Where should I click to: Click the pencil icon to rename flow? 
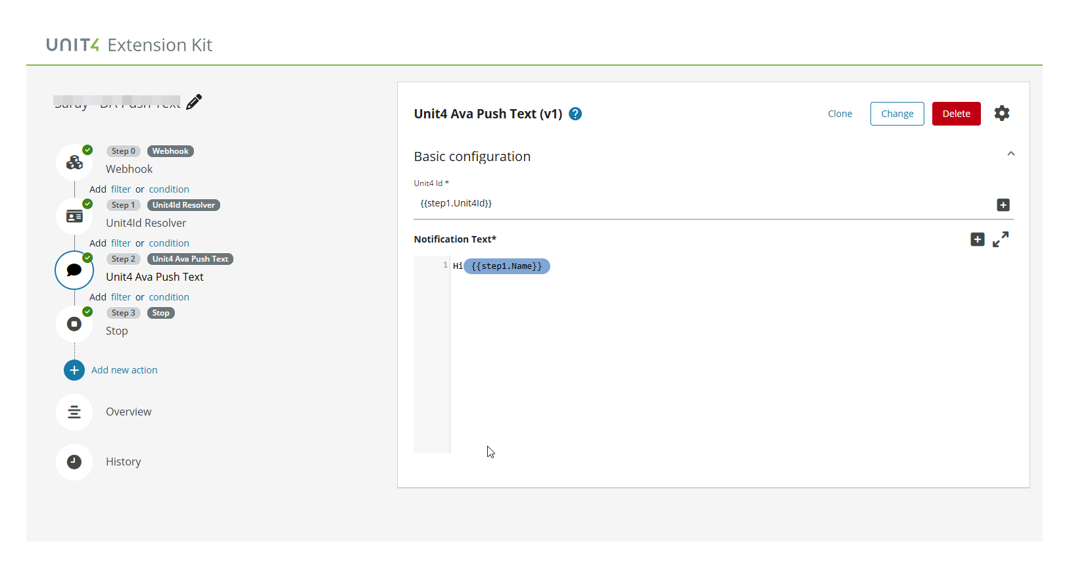click(194, 102)
